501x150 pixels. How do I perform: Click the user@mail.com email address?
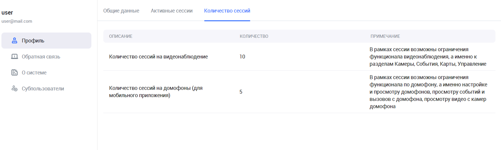[x=17, y=21]
